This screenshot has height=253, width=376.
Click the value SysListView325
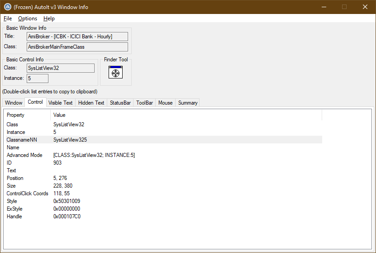coord(70,140)
